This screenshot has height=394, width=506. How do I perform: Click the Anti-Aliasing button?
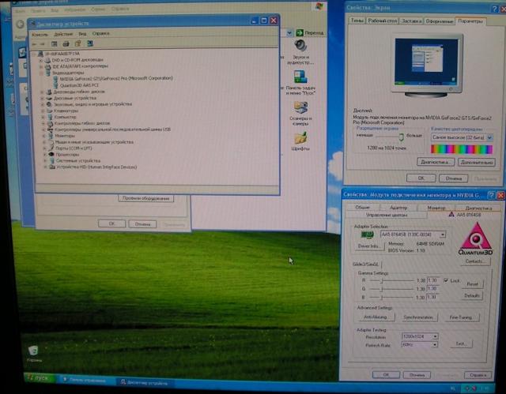click(x=375, y=317)
